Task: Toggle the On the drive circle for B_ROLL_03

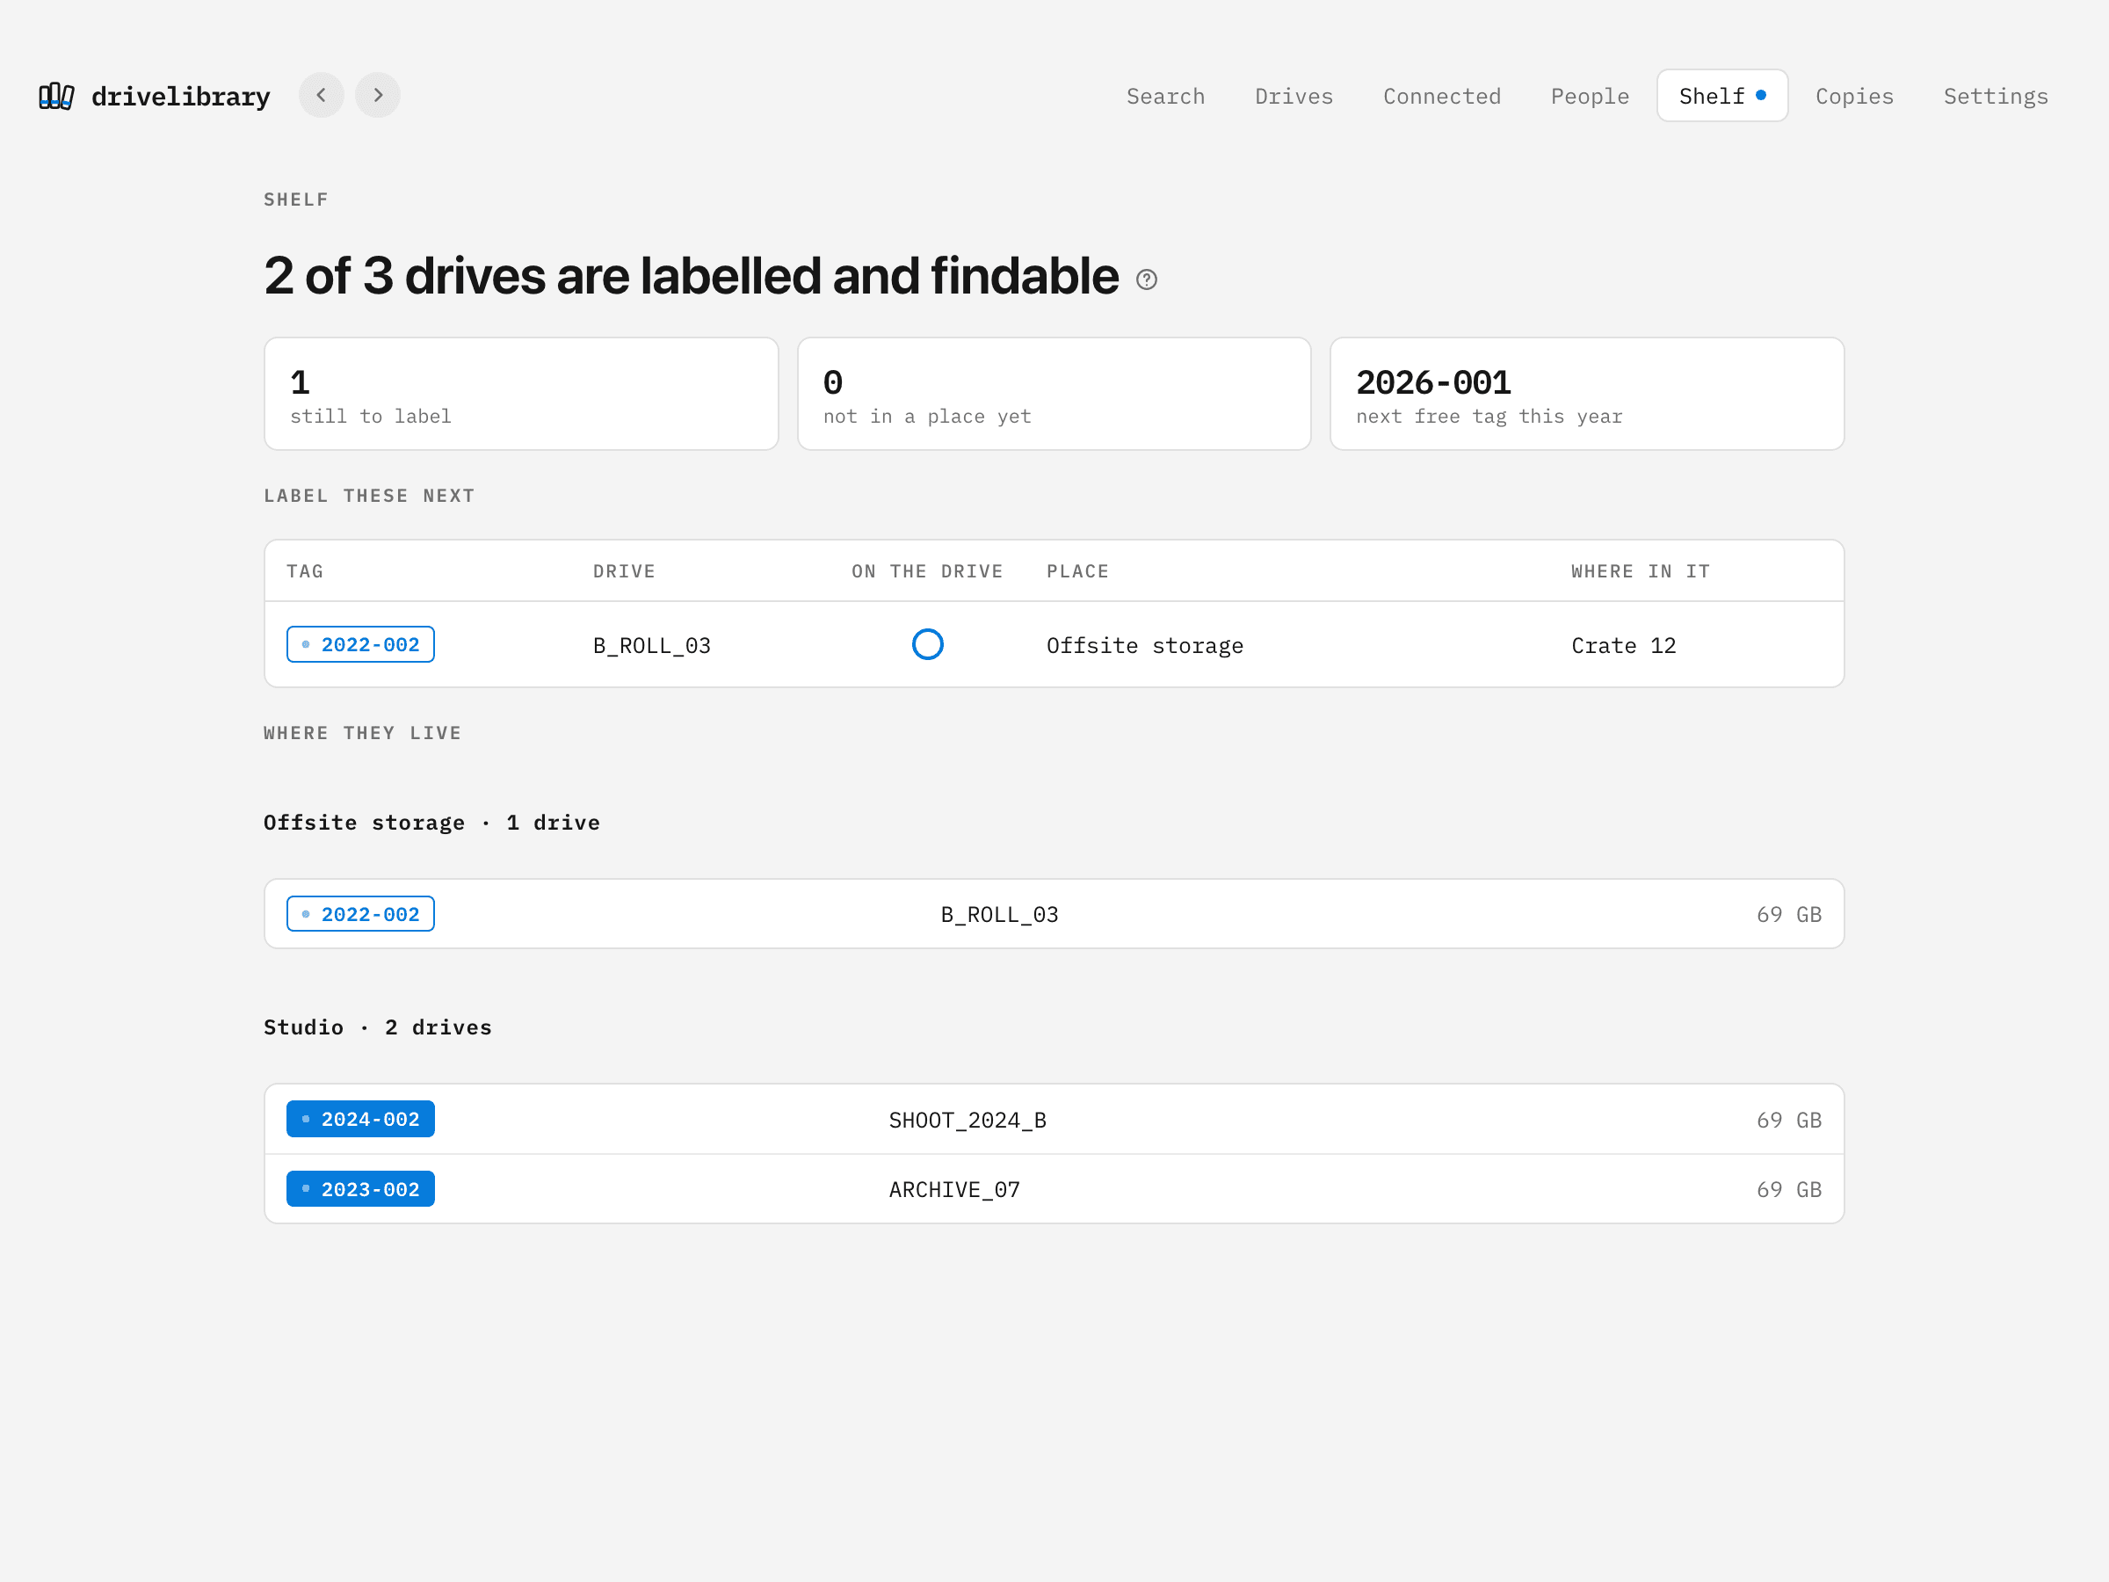Action: click(928, 644)
